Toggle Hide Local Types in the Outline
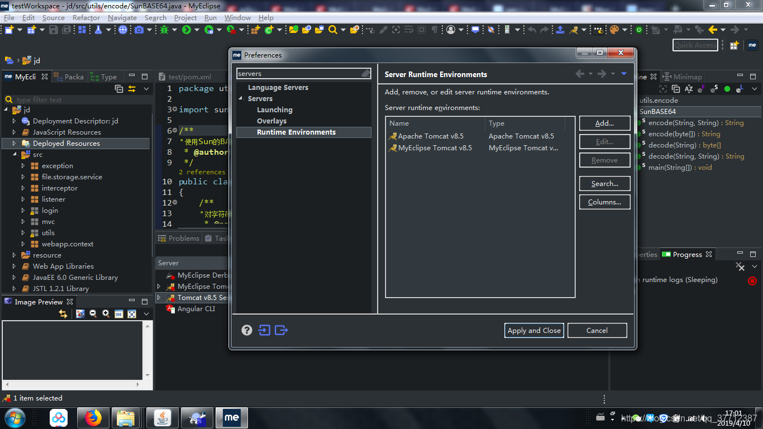 (x=740, y=89)
